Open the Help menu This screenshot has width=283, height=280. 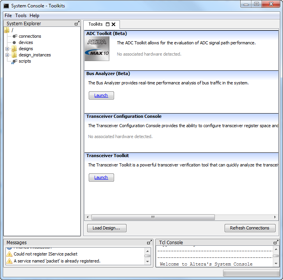coord(34,16)
